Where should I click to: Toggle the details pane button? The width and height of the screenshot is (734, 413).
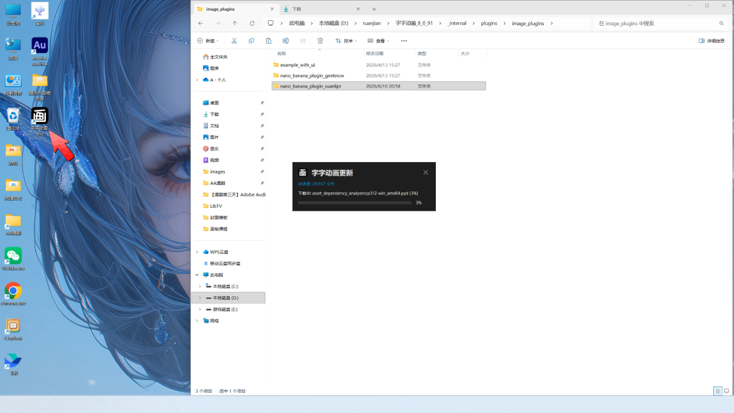[712, 41]
